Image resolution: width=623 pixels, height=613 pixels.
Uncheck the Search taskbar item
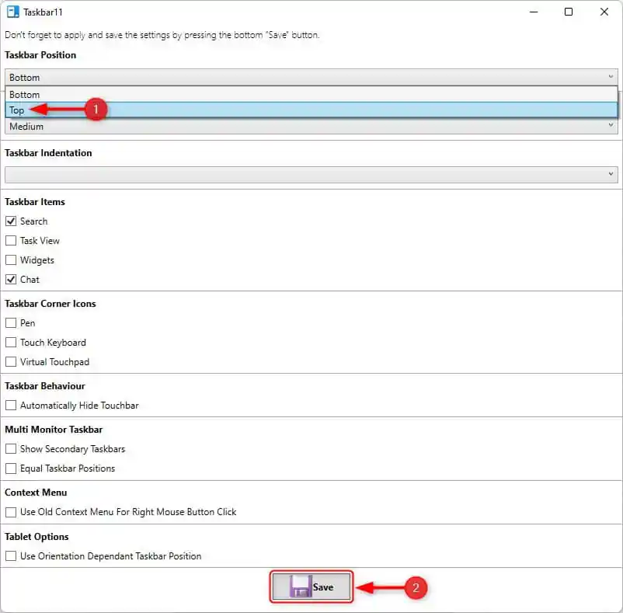(11, 221)
